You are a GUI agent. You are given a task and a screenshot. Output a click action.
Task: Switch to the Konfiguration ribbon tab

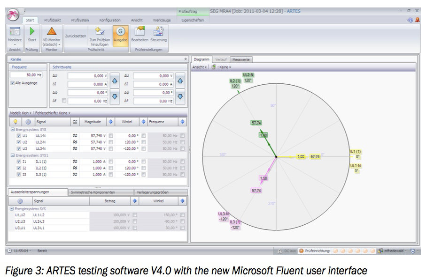pyautogui.click(x=110, y=20)
